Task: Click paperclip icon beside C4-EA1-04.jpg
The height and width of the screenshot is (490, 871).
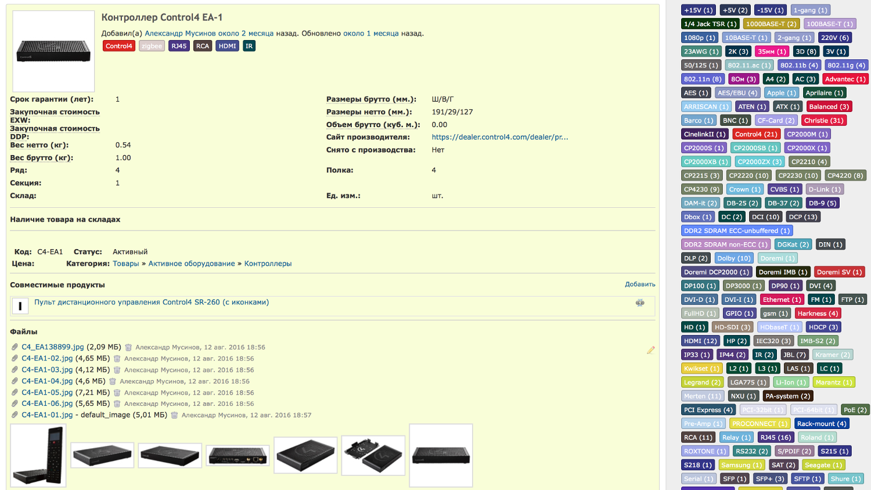Action: click(15, 381)
